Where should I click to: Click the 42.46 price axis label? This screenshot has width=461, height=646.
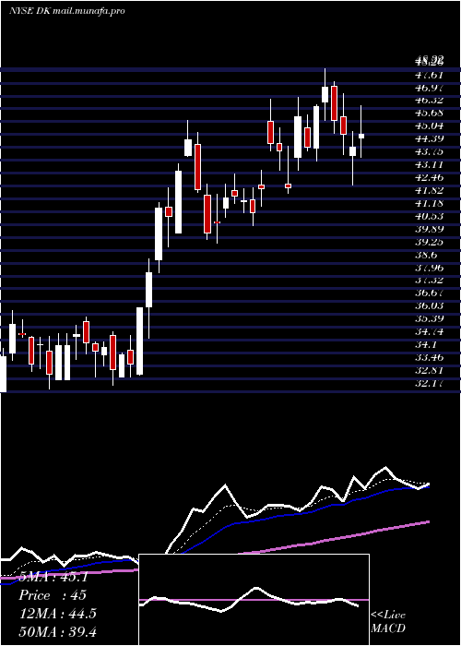click(x=430, y=177)
